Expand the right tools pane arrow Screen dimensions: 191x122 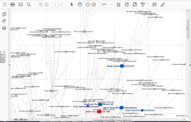[x=189, y=65]
